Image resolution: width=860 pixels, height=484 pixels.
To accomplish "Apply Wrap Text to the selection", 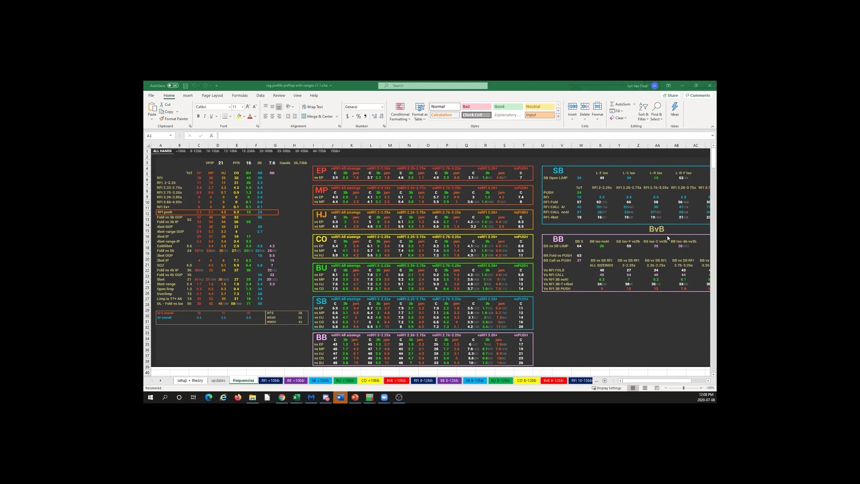I will click(x=312, y=107).
